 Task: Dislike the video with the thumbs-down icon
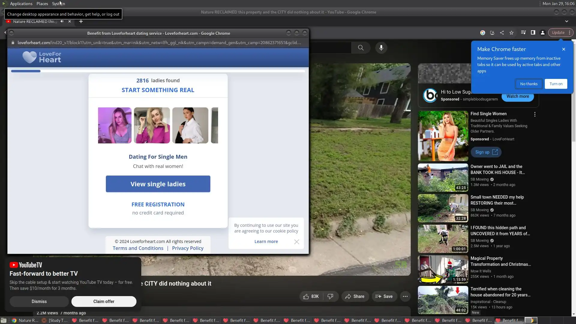coord(330,296)
